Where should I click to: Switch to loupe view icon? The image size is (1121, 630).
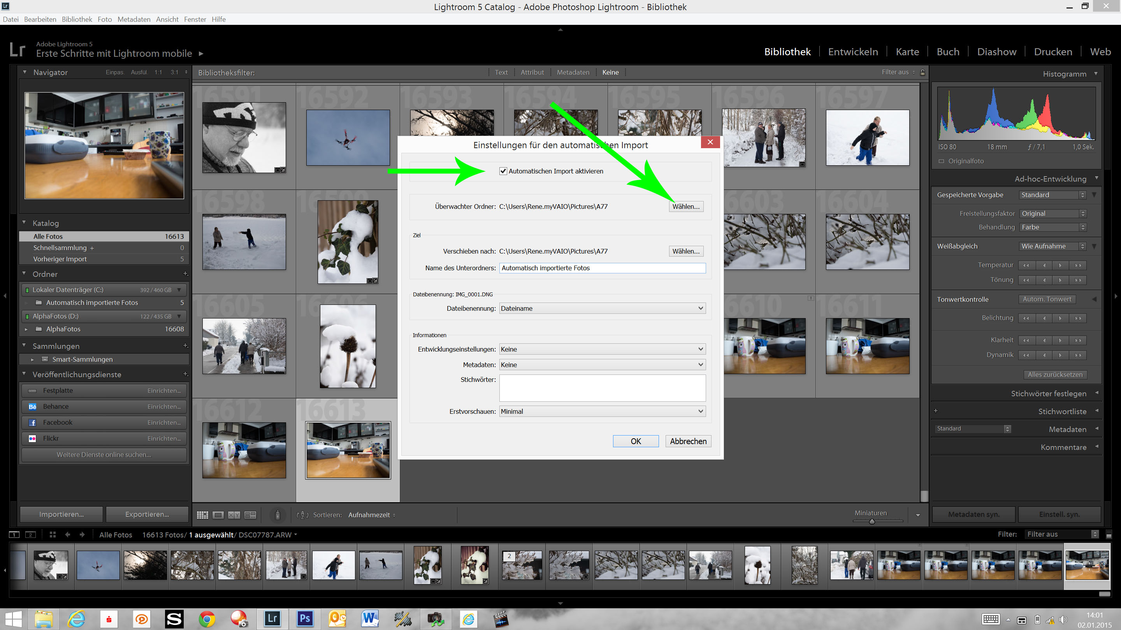click(218, 515)
